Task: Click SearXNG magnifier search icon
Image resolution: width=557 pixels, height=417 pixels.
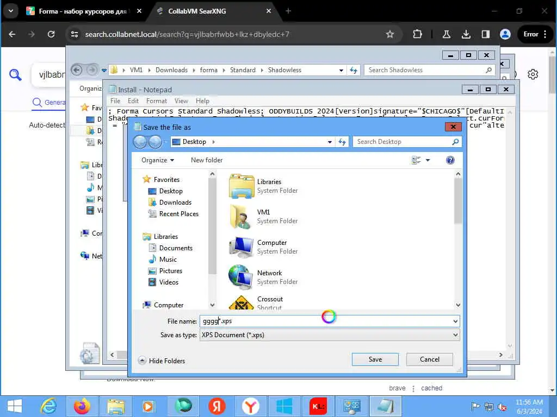Action: (x=15, y=74)
